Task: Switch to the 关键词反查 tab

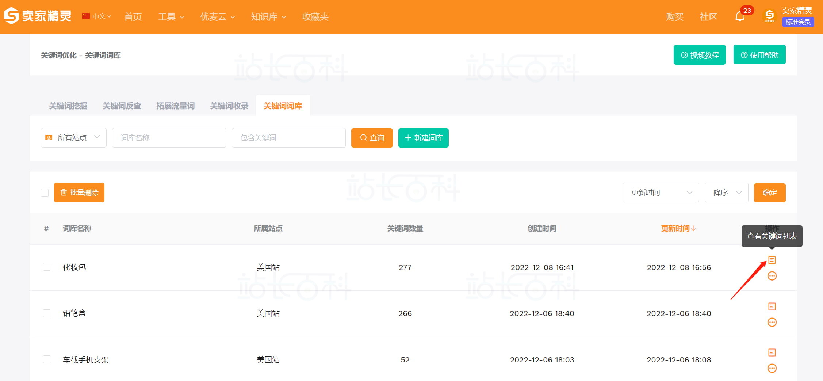Action: [122, 106]
